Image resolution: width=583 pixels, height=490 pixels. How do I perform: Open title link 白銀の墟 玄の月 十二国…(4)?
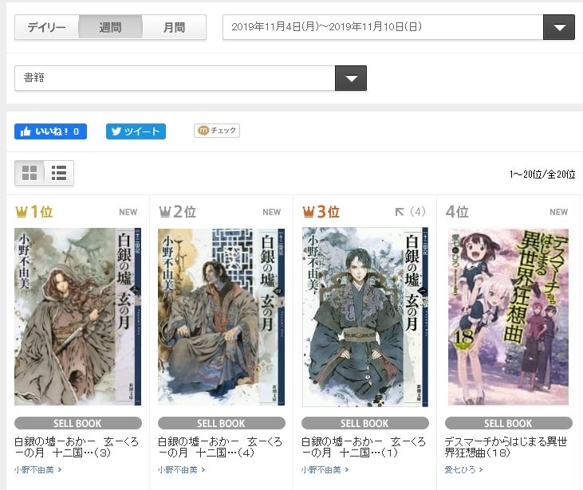click(x=220, y=447)
